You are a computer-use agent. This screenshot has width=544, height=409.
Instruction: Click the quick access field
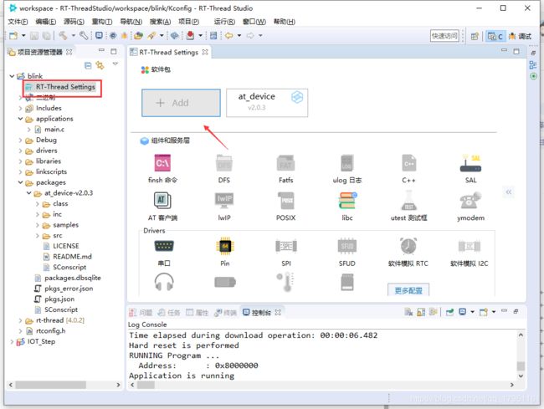click(x=444, y=36)
